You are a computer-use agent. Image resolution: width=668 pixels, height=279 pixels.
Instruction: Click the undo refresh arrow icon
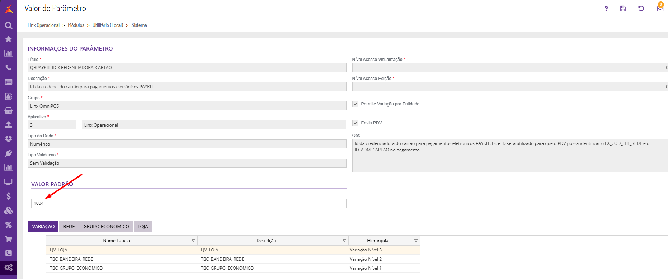[641, 8]
